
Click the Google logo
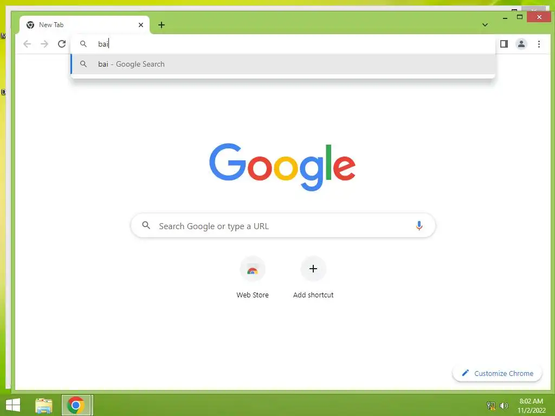tap(282, 167)
